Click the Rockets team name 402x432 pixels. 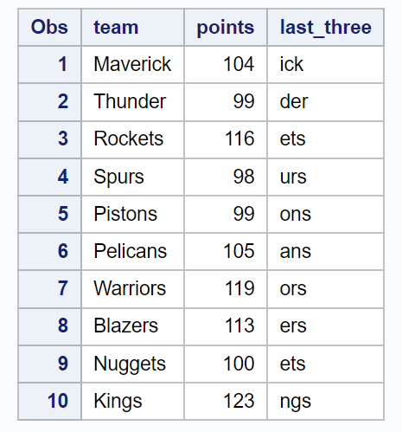pos(129,139)
